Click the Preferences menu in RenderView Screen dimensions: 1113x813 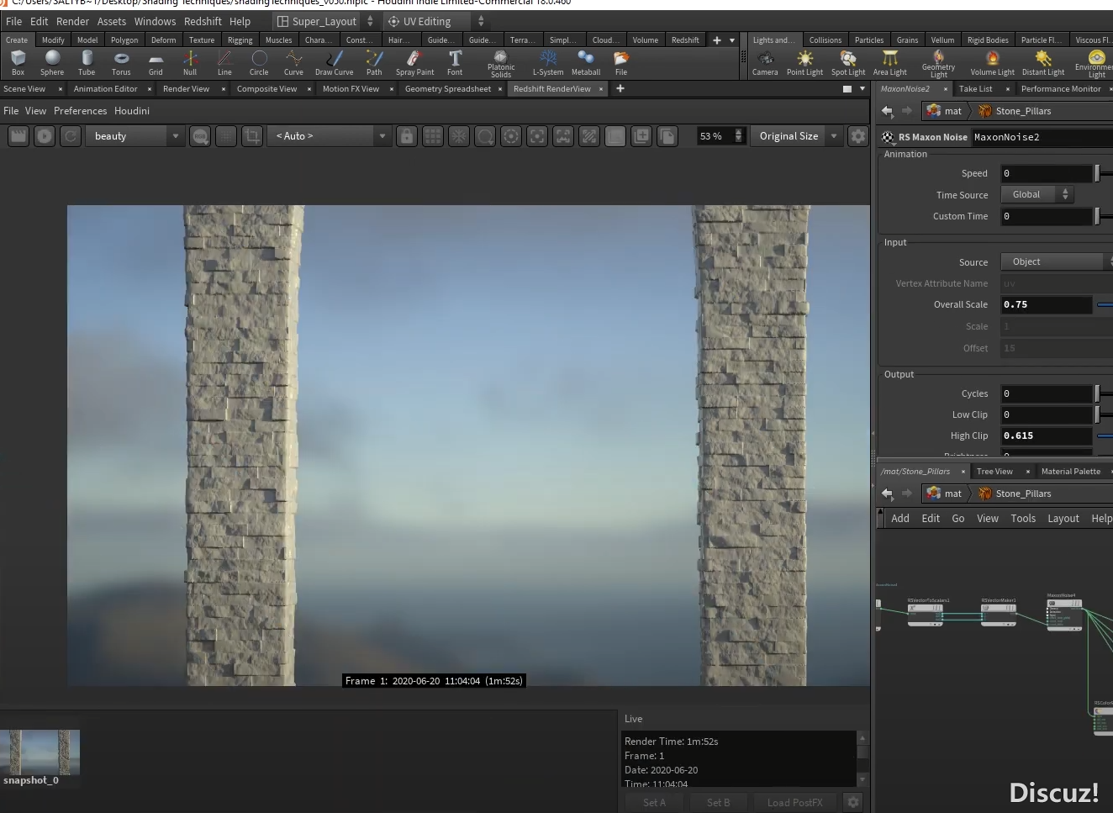click(80, 110)
